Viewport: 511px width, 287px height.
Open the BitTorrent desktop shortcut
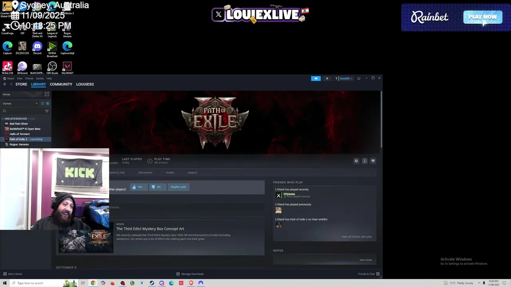coord(22,68)
